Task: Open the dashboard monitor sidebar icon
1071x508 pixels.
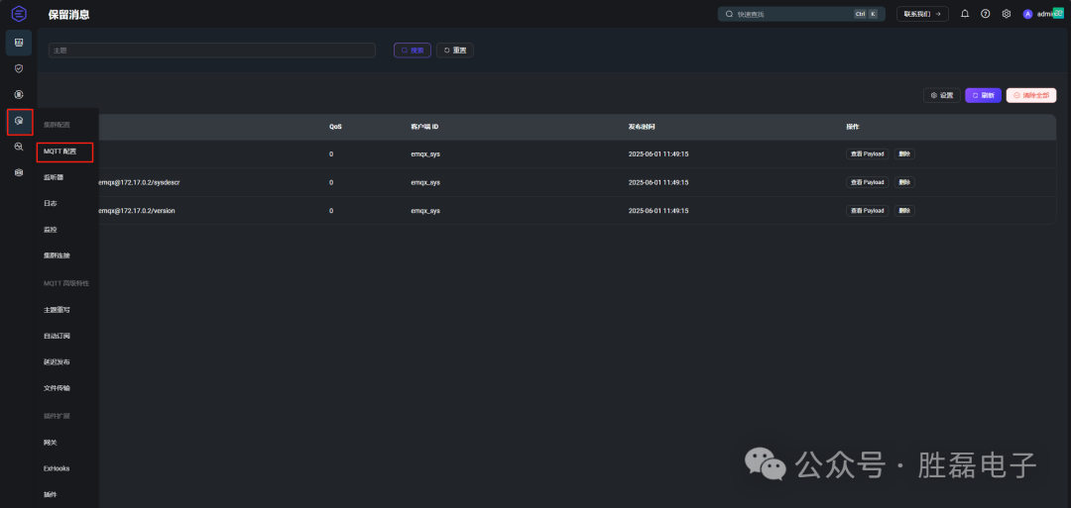Action: (19, 43)
